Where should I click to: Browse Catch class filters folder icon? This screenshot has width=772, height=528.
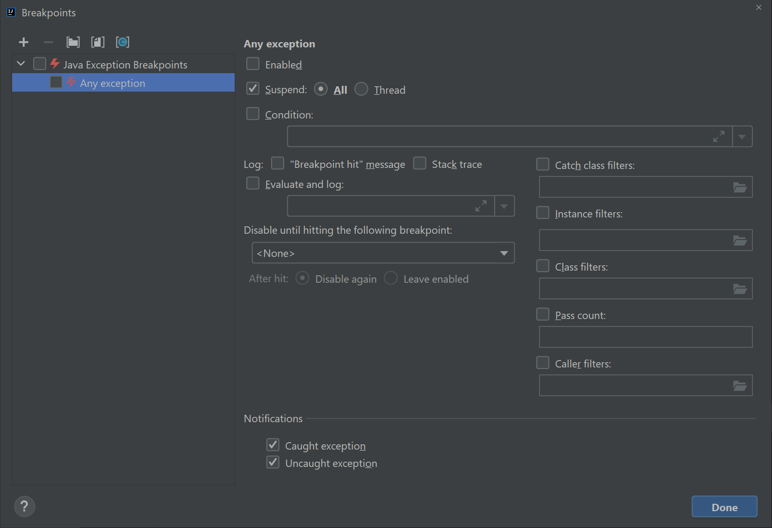point(739,187)
